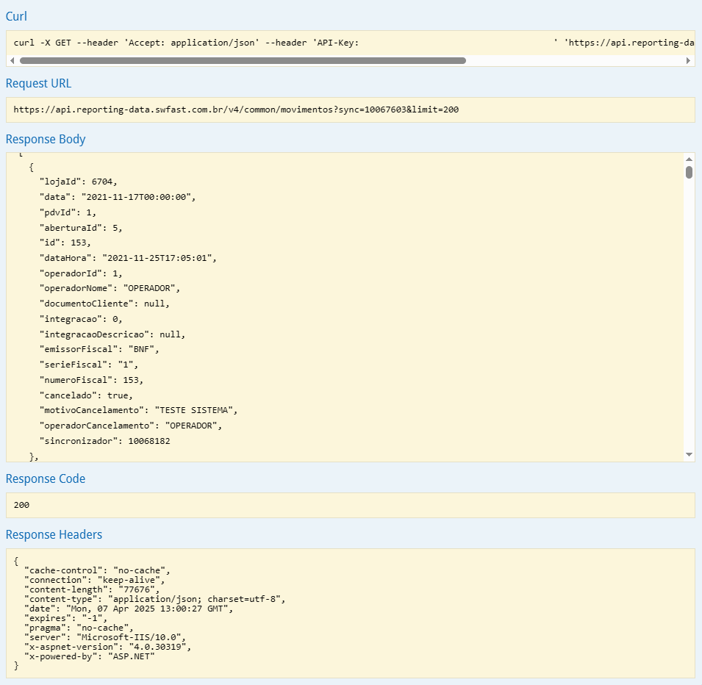Click the request URL with sync=10067603
702x685 pixels.
tap(236, 110)
